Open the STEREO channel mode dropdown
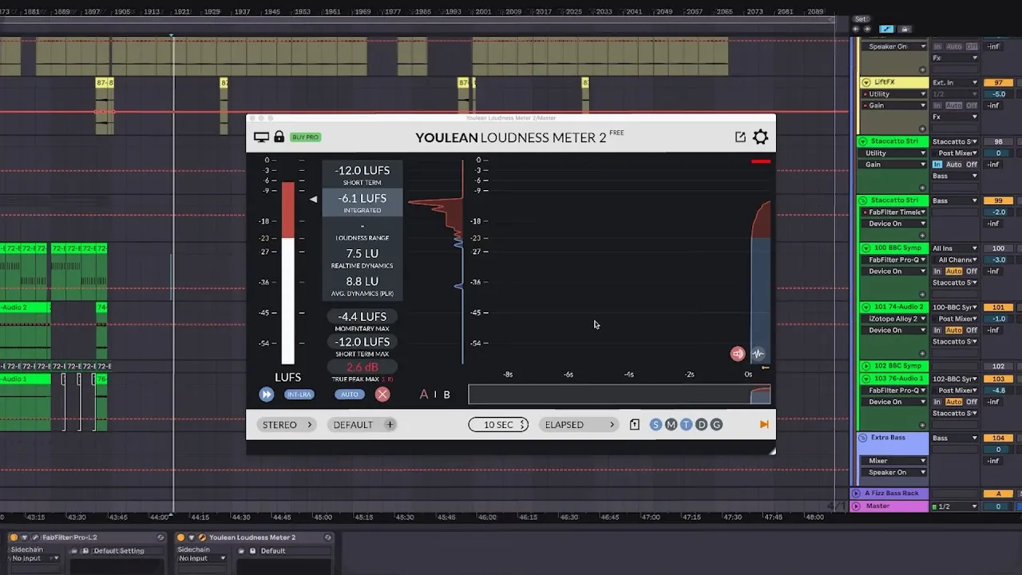 coord(287,425)
